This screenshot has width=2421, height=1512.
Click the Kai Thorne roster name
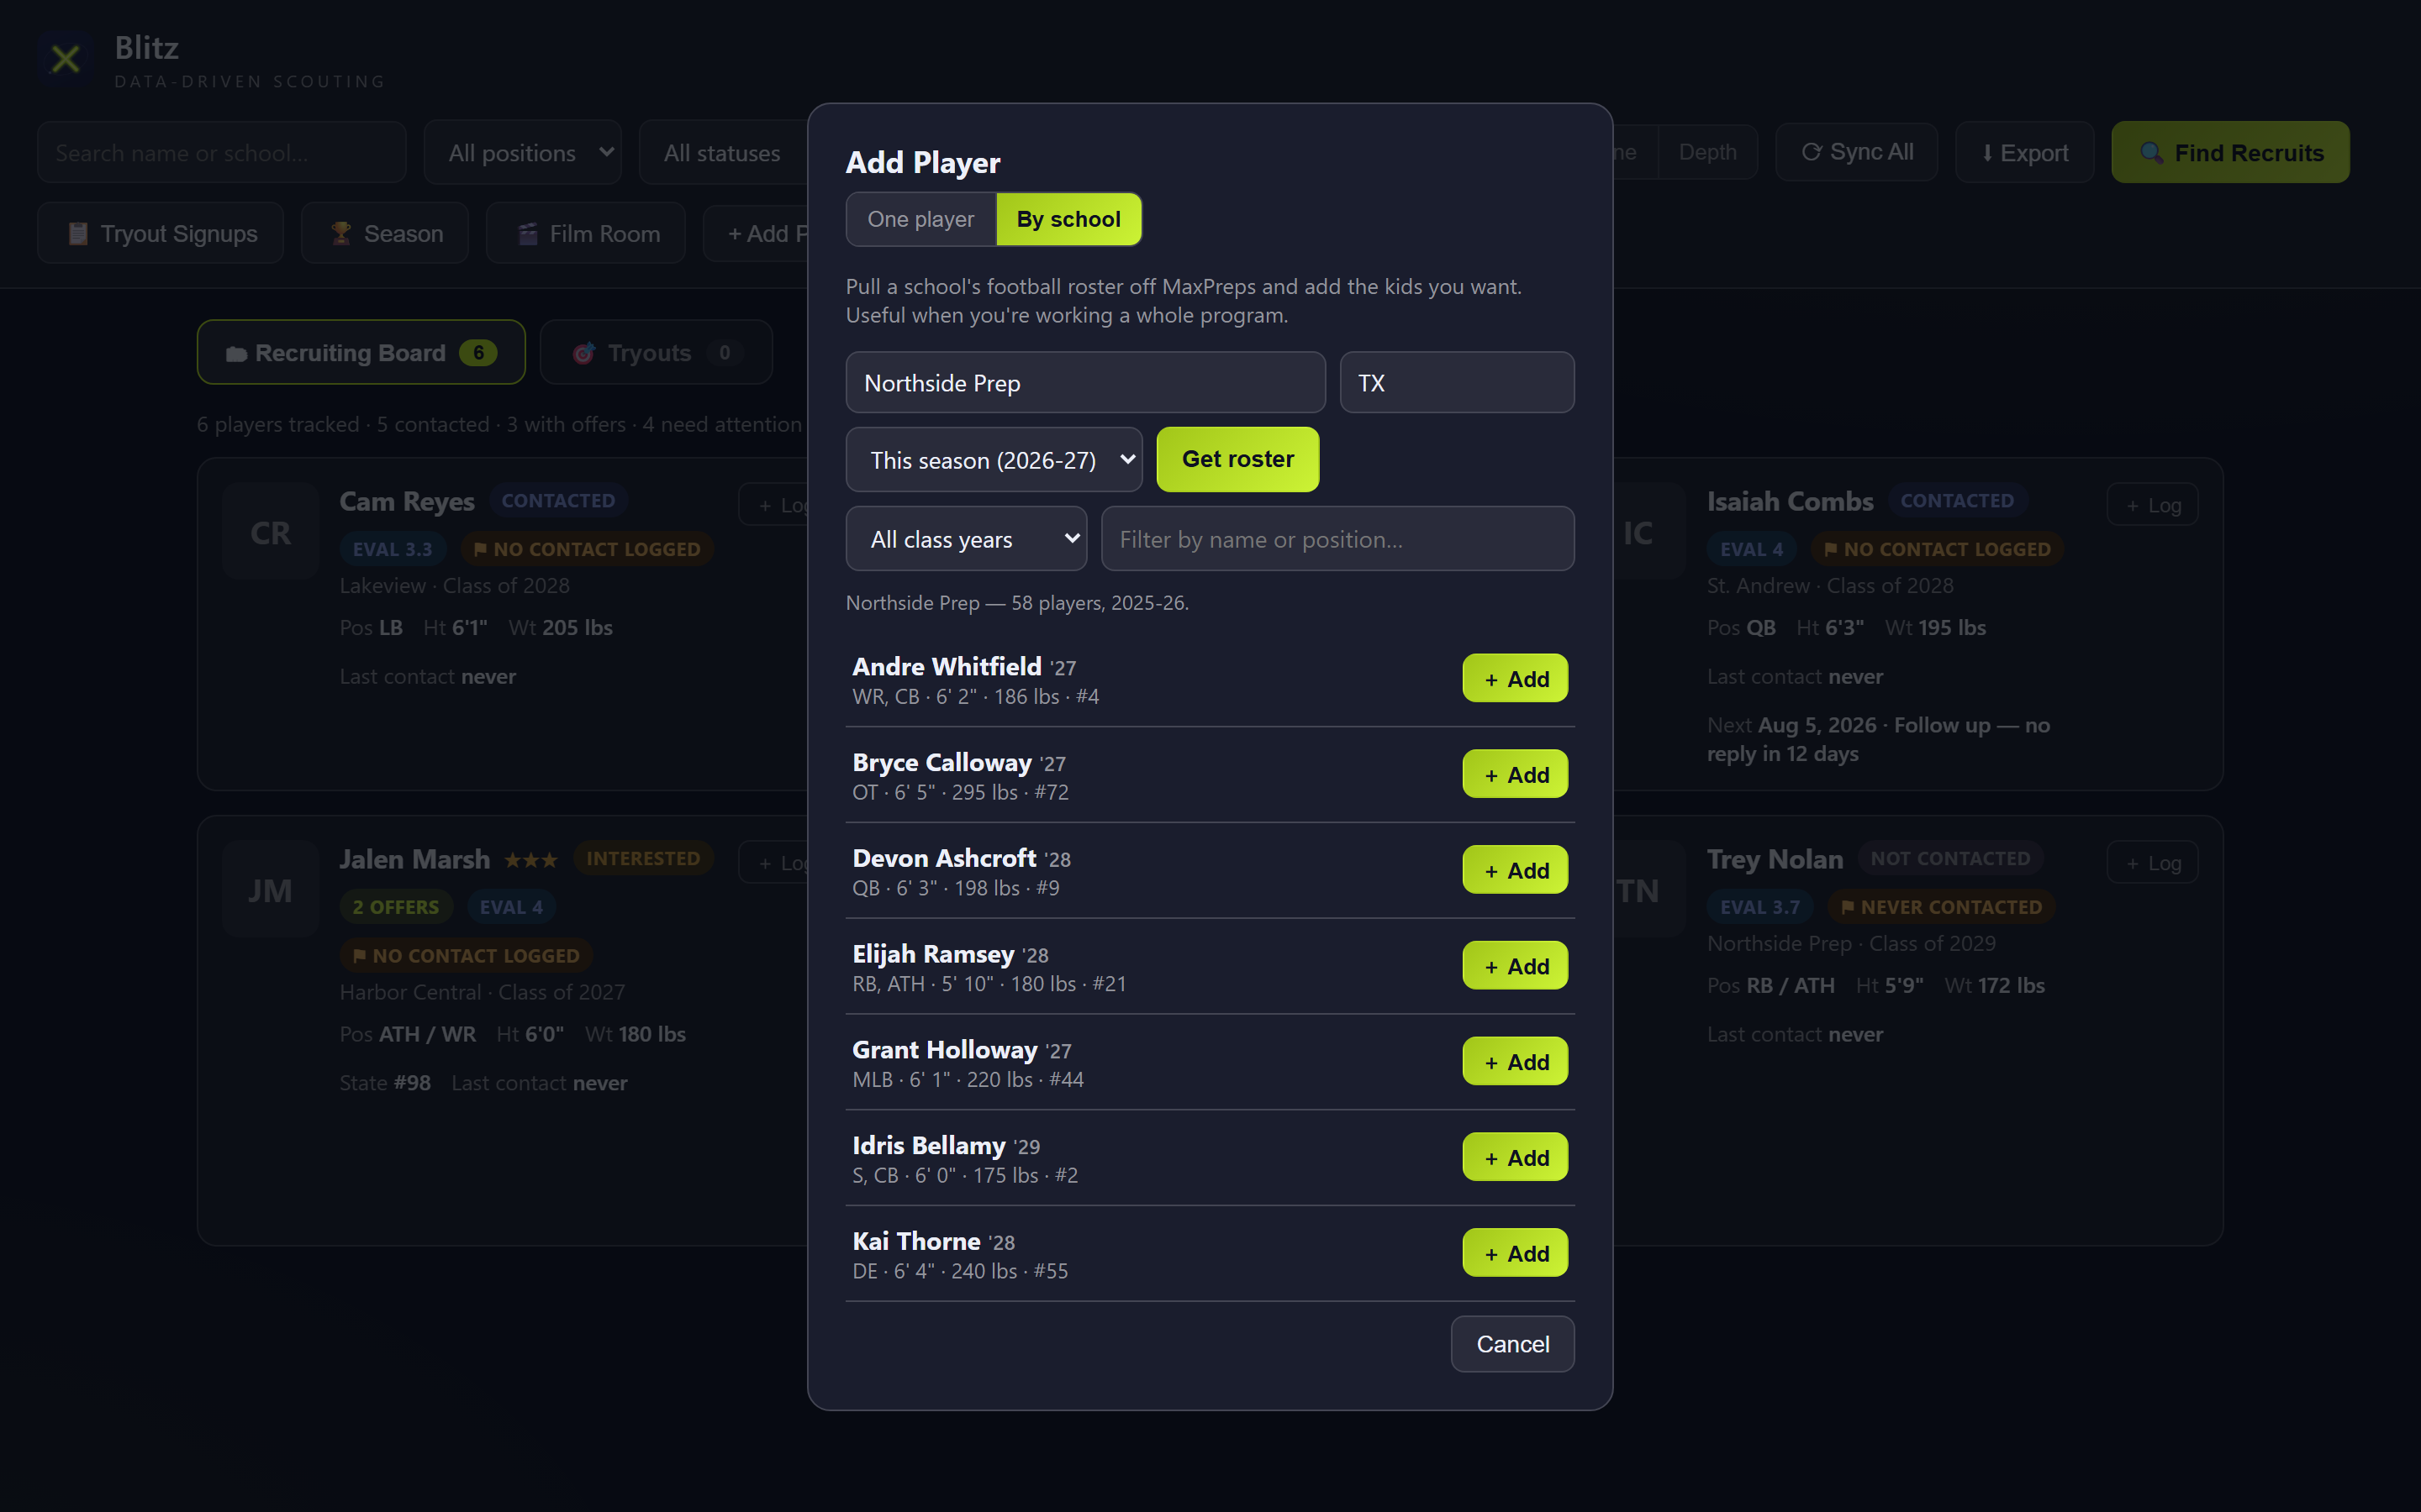(x=916, y=1241)
